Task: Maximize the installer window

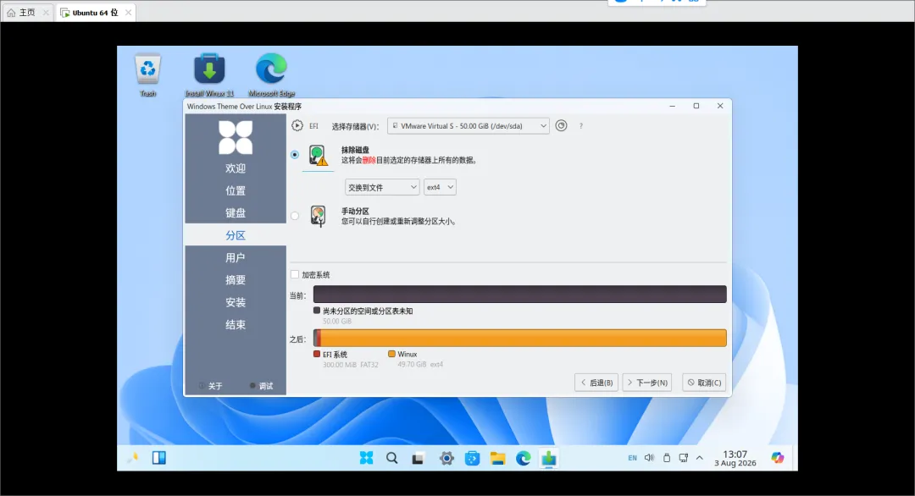Action: pyautogui.click(x=696, y=106)
